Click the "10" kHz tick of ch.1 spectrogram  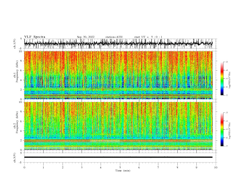pyautogui.click(x=21, y=51)
